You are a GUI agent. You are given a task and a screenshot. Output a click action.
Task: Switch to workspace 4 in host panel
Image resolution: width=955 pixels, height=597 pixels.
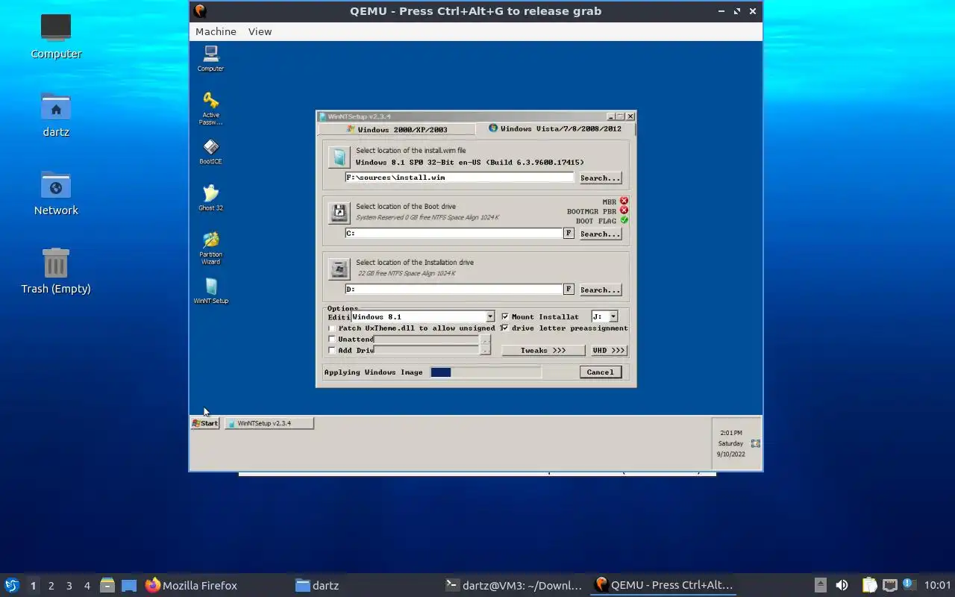[x=87, y=586]
